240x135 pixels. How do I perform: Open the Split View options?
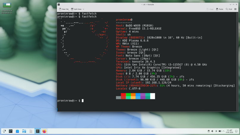point(77,9)
